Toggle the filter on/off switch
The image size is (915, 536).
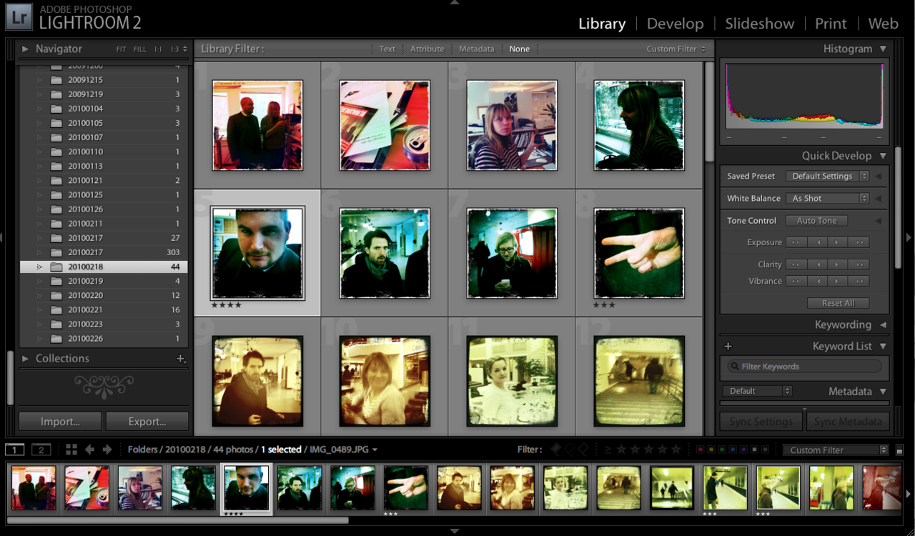click(x=899, y=450)
